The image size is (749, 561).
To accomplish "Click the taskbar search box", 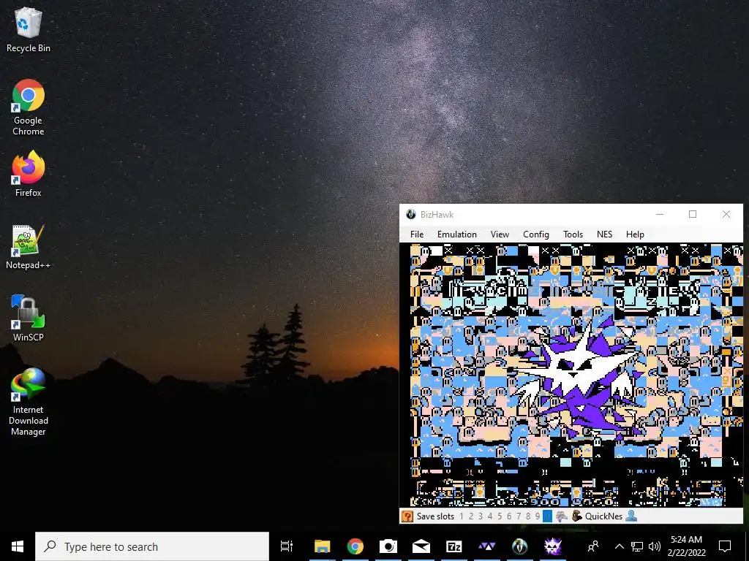I will click(152, 546).
